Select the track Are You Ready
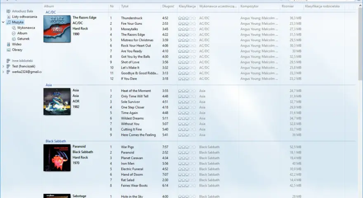Viewport: 363px width, 198px height. (132, 51)
